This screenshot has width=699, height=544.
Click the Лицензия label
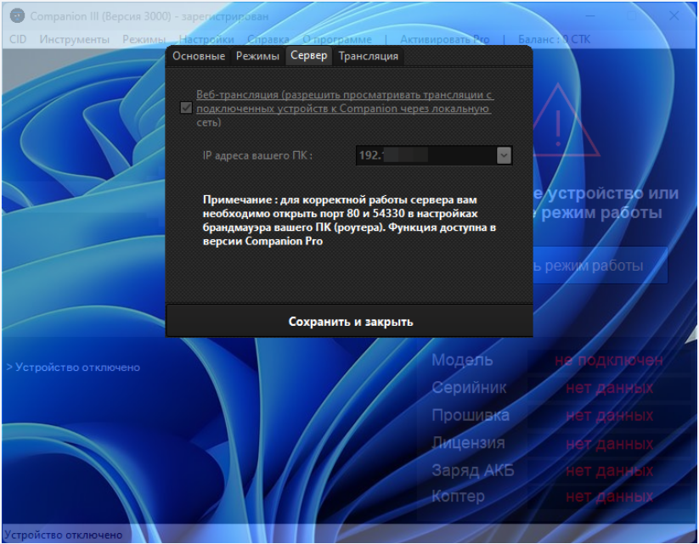click(468, 443)
